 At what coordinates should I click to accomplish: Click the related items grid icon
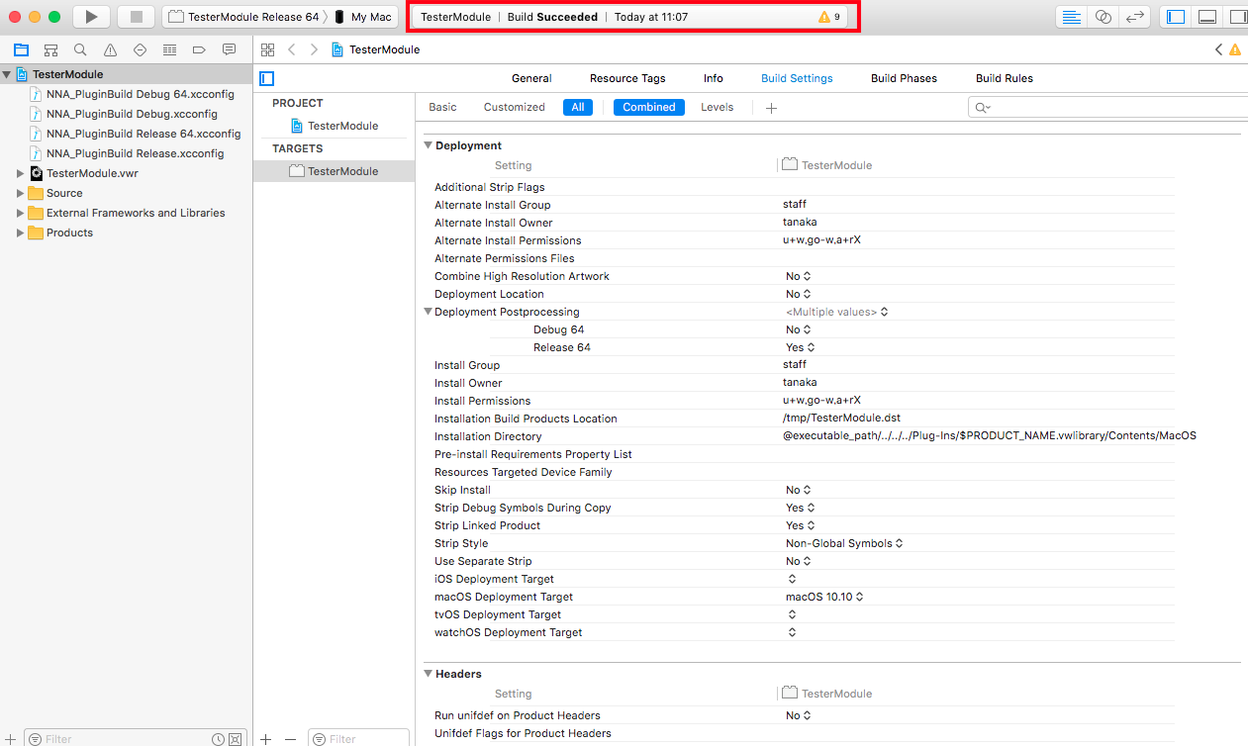pyautogui.click(x=267, y=49)
